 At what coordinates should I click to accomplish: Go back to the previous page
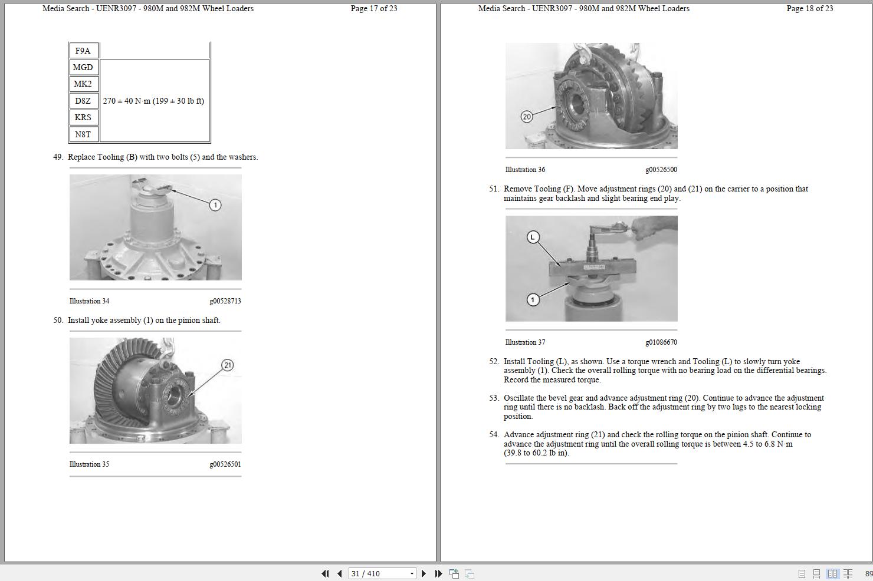point(338,573)
